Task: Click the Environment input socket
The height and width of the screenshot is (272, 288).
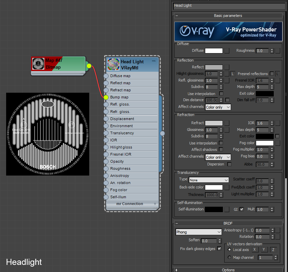Action: [106, 126]
